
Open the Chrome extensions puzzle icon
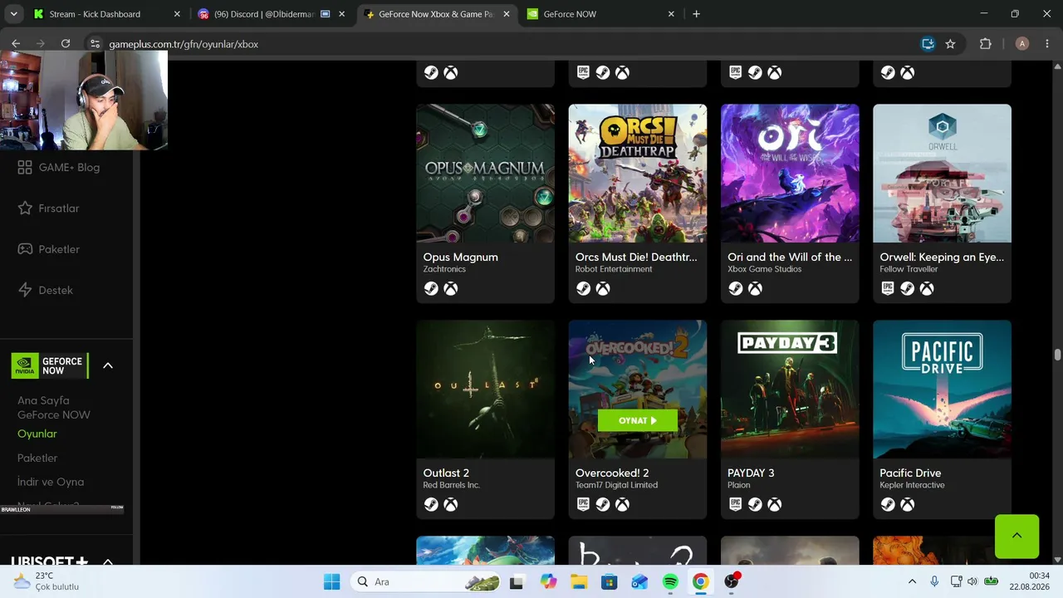[x=986, y=44]
